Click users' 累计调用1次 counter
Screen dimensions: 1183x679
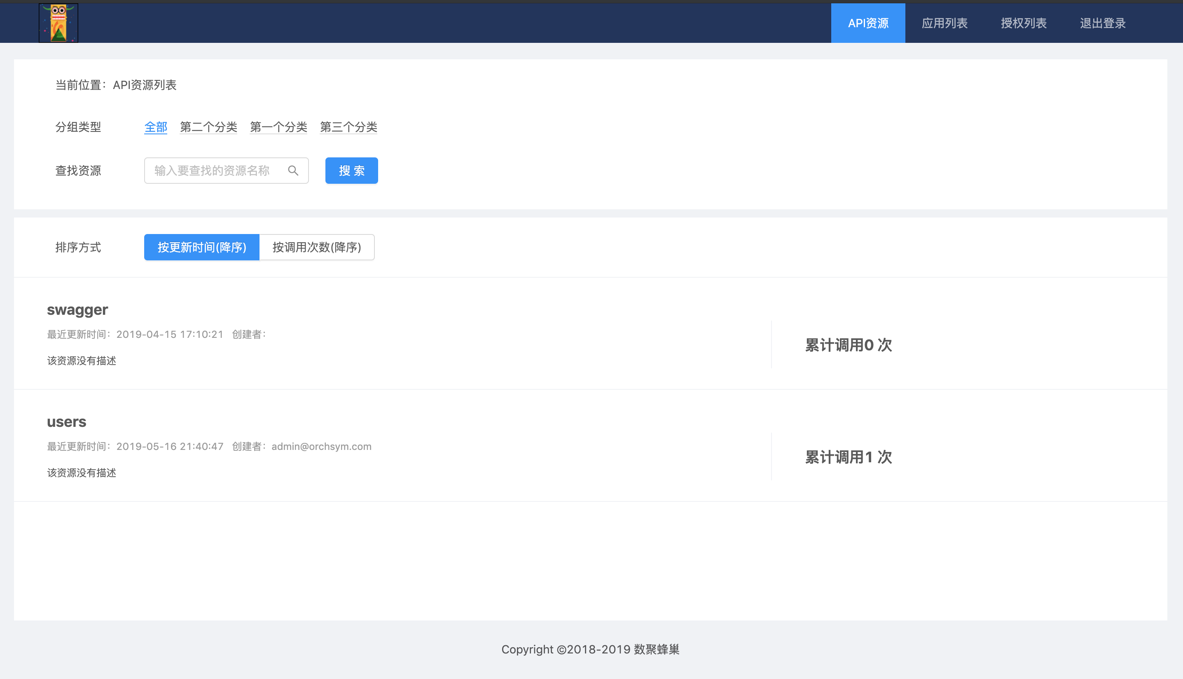(x=849, y=457)
